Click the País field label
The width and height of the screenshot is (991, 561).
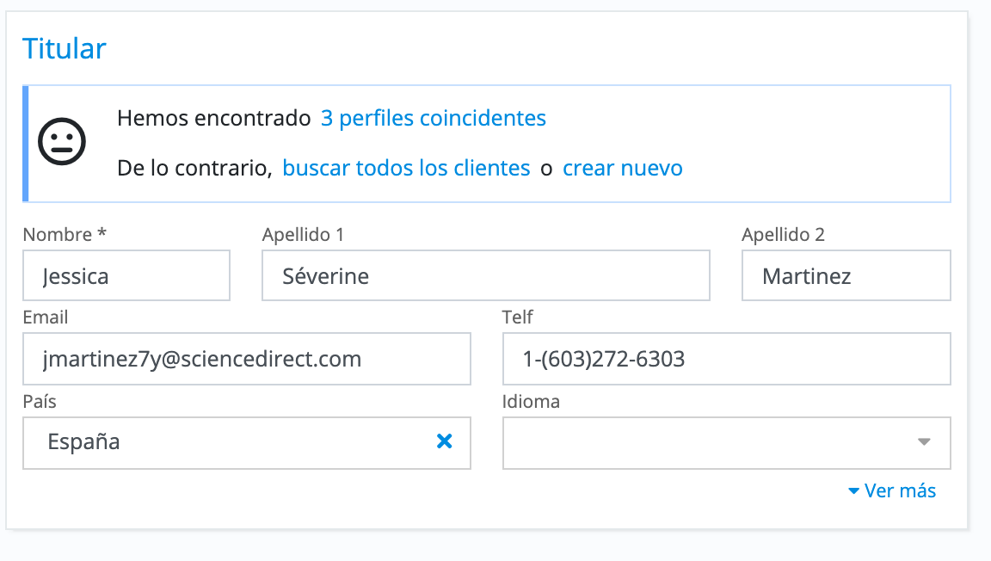click(40, 401)
